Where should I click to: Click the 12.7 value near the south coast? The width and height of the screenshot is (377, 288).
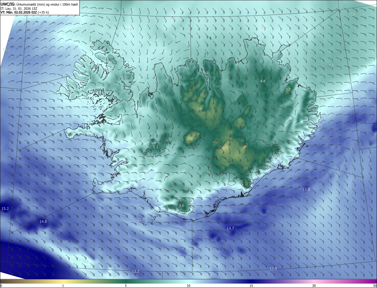coord(141,219)
